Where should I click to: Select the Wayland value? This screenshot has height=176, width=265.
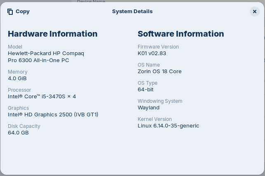click(148, 108)
